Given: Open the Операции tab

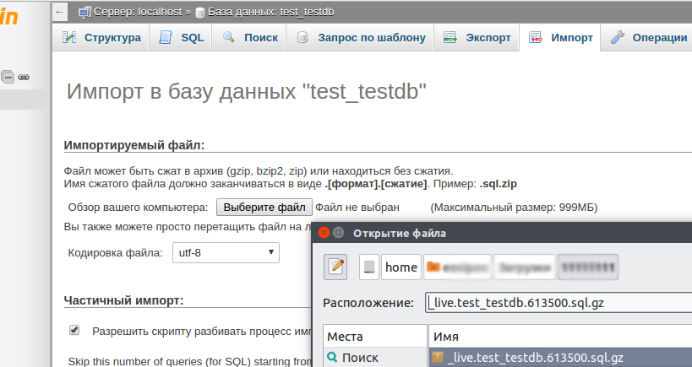Looking at the screenshot, I should point(649,38).
